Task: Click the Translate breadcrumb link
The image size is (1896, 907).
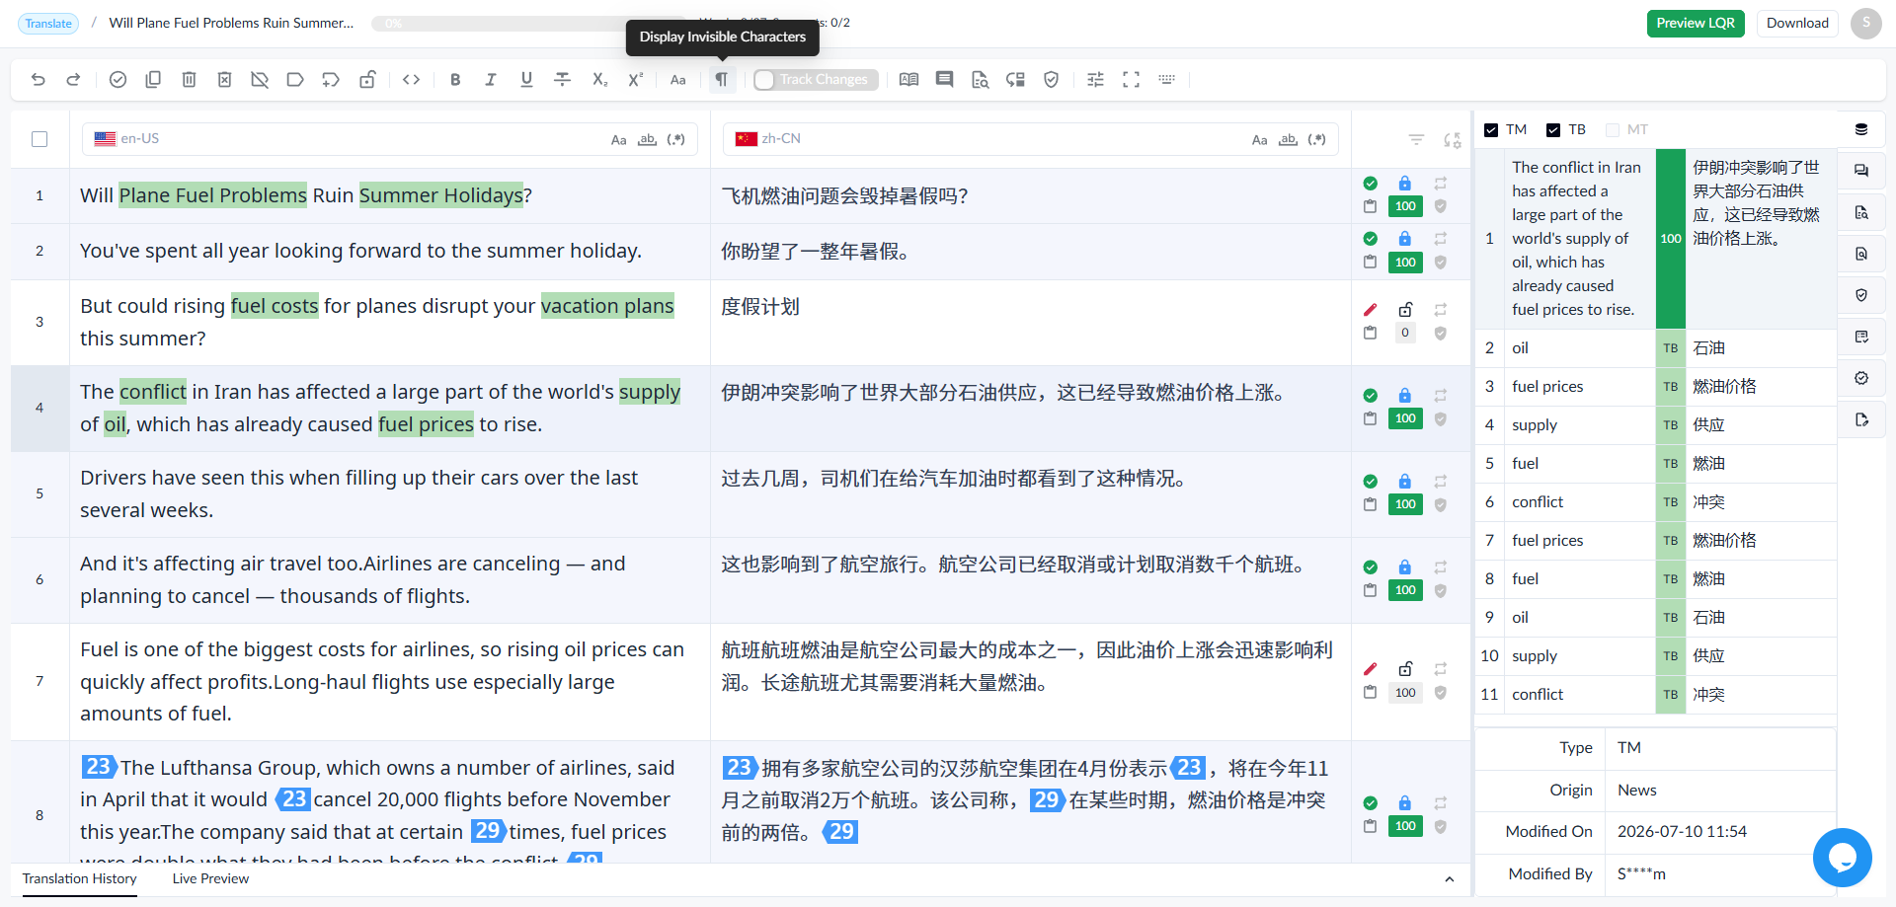Action: 48,24
